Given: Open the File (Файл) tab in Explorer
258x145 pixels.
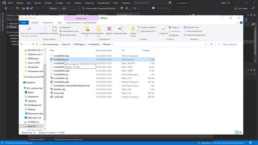Looking at the screenshot, I should coord(24,23).
